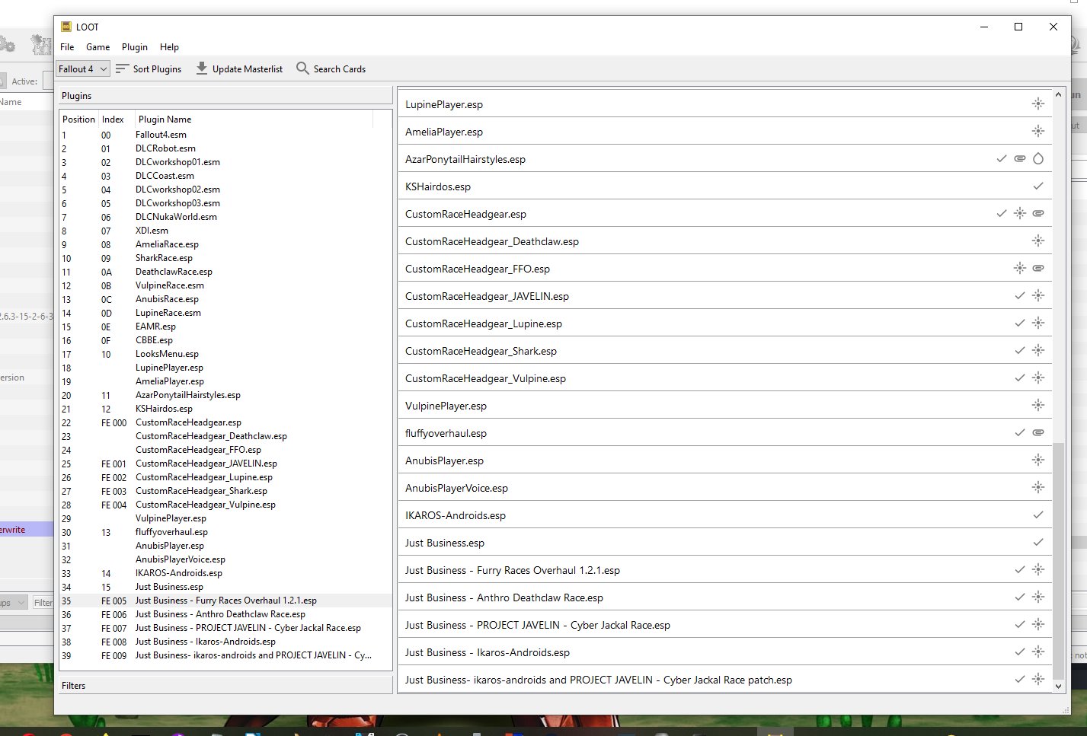Viewport: 1087px width, 736px height.
Task: Click active checkmark on CustomRaceHeadgear_JAVELIN.esp card
Action: 1019,295
